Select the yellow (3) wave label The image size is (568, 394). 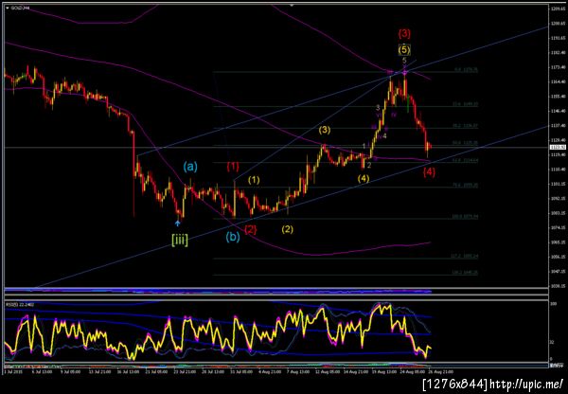[x=325, y=130]
